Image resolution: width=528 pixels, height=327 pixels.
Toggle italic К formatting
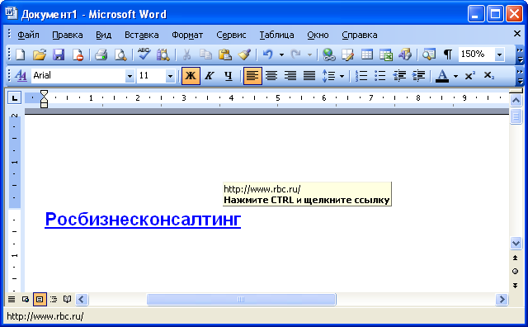[x=210, y=75]
